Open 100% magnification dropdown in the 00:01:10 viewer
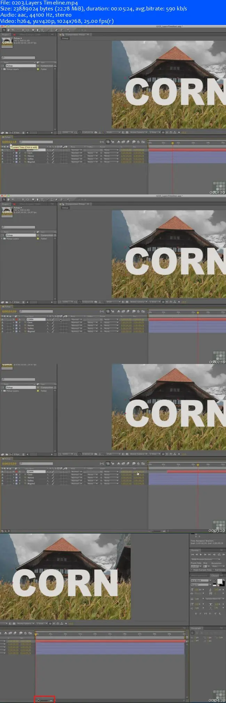 pyautogui.click(x=67, y=132)
